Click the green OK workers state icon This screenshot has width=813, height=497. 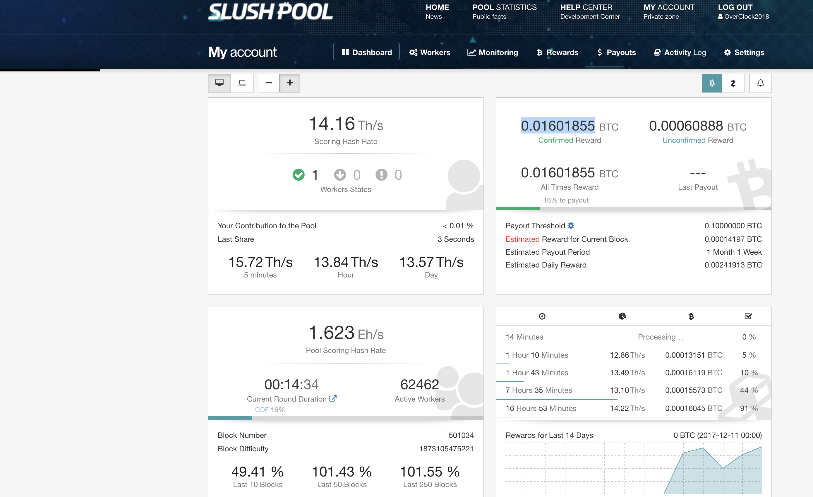pyautogui.click(x=299, y=174)
